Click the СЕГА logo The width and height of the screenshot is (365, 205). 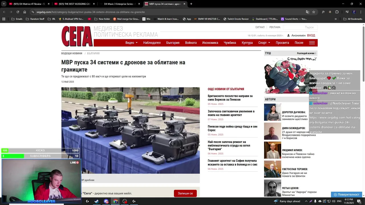click(77, 36)
